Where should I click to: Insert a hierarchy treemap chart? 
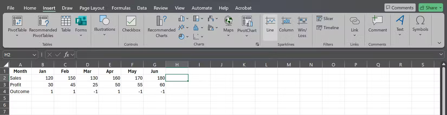coord(196,19)
